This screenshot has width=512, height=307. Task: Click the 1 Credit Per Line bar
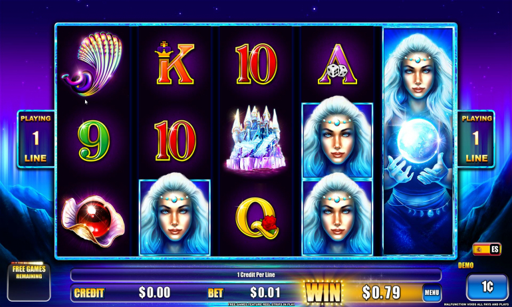pos(256,274)
